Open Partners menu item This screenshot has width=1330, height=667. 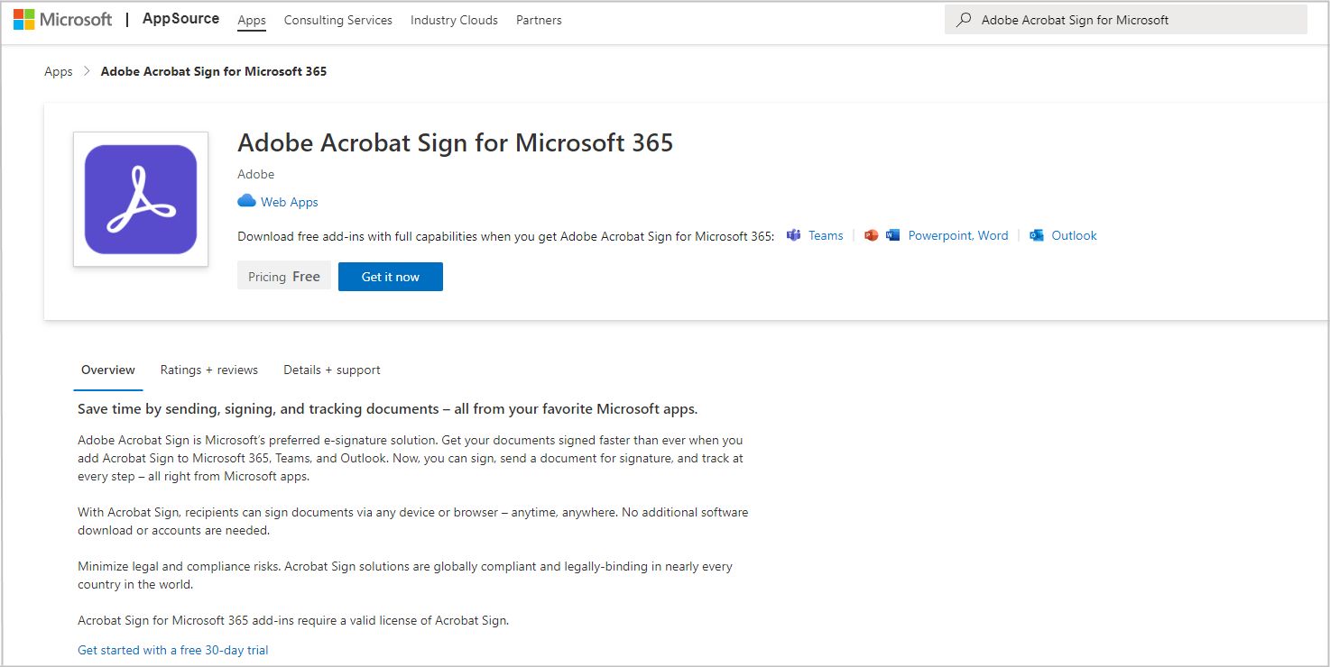[x=539, y=20]
